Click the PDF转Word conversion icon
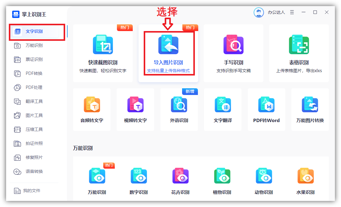This screenshot has height=207, width=341. 266,105
